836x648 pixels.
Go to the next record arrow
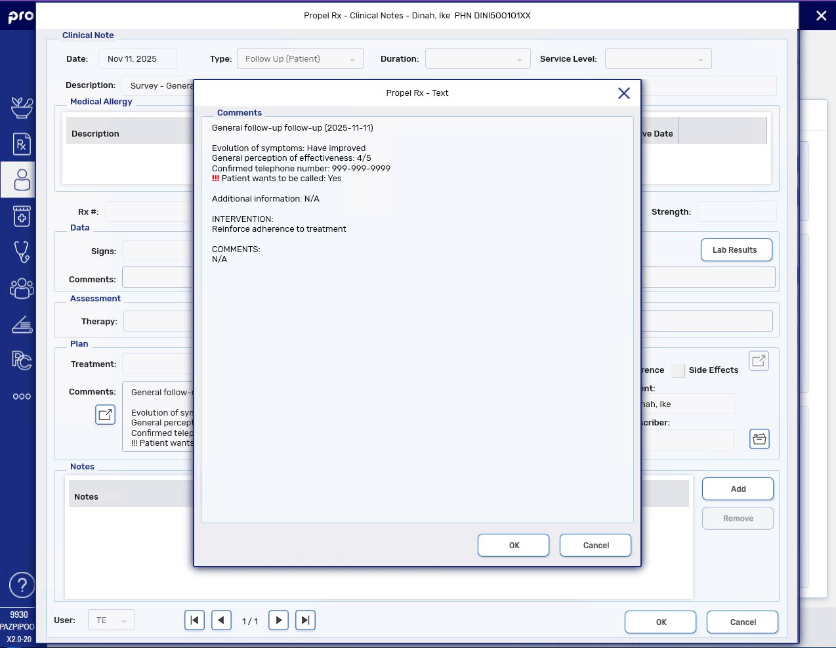coord(279,620)
